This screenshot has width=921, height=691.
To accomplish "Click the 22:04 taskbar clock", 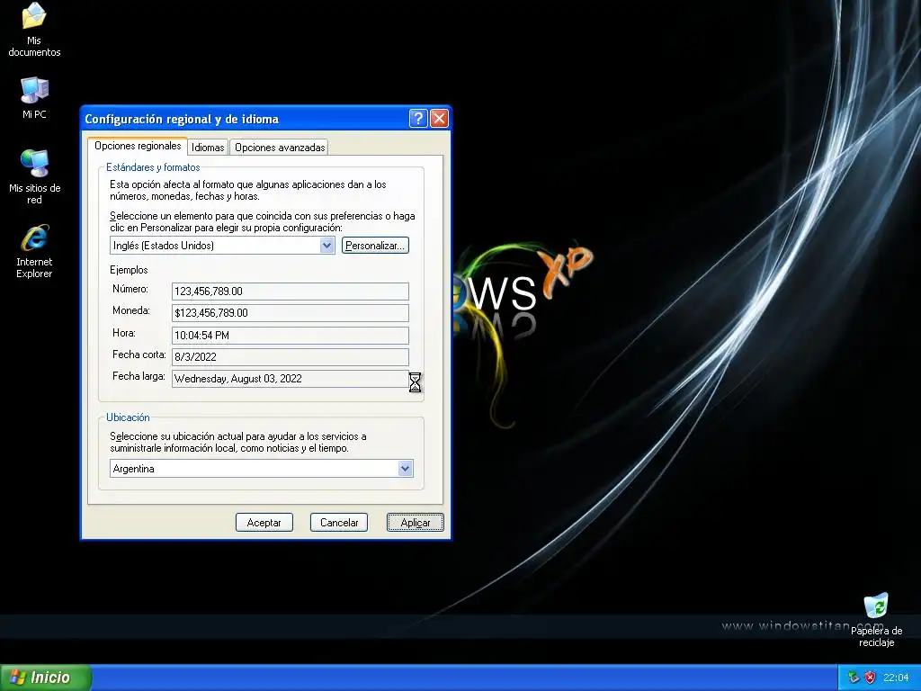I will click(x=896, y=678).
